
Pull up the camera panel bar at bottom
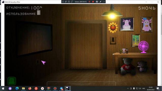[81, 83]
